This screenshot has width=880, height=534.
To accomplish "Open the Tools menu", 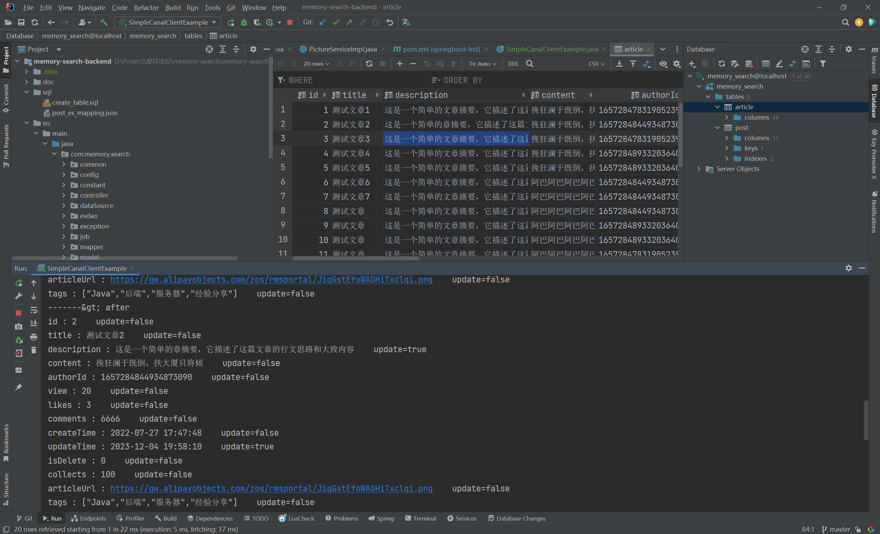I will pyautogui.click(x=212, y=8).
